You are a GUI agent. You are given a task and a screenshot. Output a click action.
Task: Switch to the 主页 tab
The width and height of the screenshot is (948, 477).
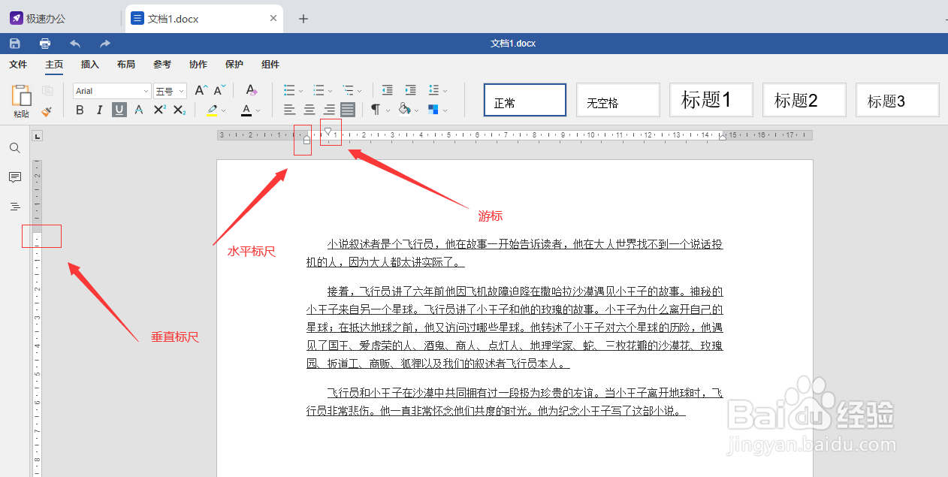click(54, 65)
